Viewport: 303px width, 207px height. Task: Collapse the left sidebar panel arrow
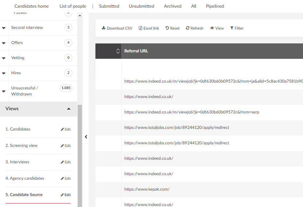86,137
